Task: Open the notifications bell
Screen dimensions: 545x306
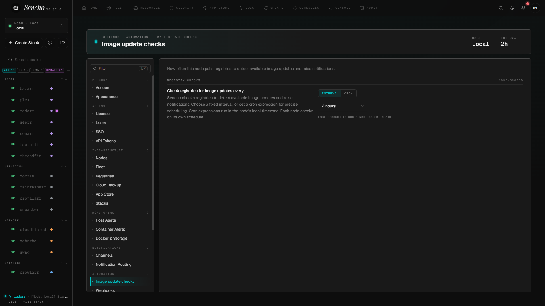Action: point(523,8)
